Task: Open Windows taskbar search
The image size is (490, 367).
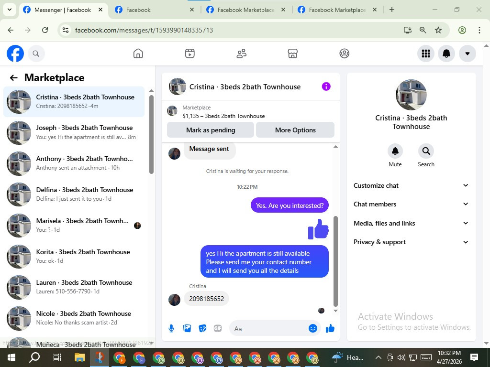Action: coord(34,357)
